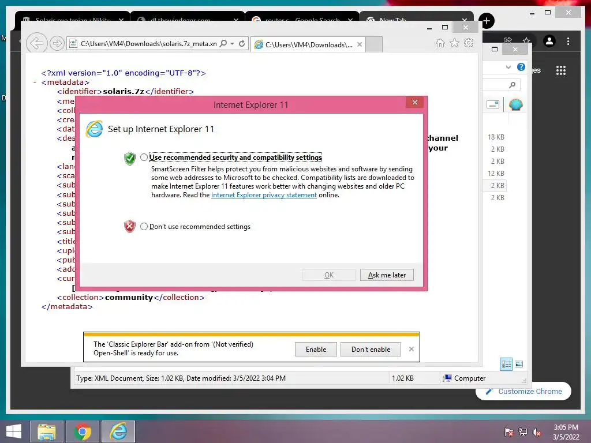The height and width of the screenshot is (443, 591).
Task: Click Customize Chrome button
Action: [524, 392]
